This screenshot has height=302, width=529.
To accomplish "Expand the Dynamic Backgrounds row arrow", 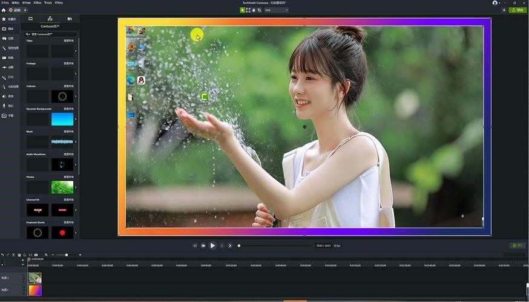I will click(x=76, y=119).
